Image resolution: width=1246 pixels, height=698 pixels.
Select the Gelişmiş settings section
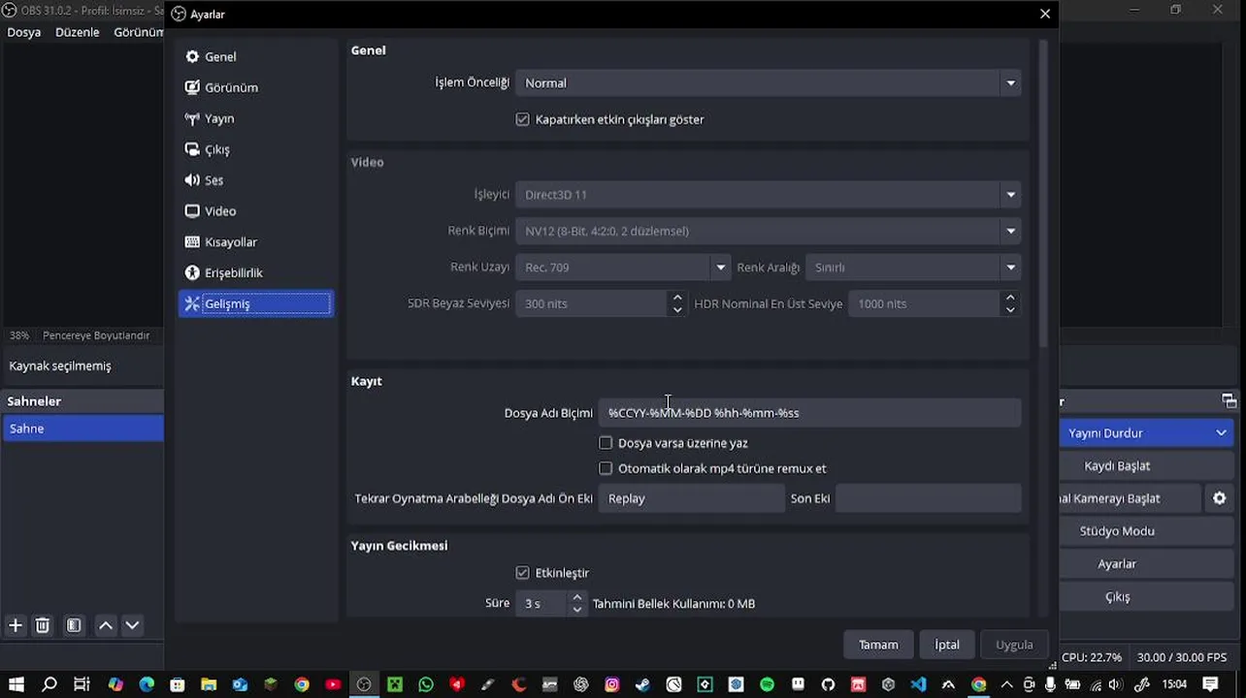coord(256,303)
